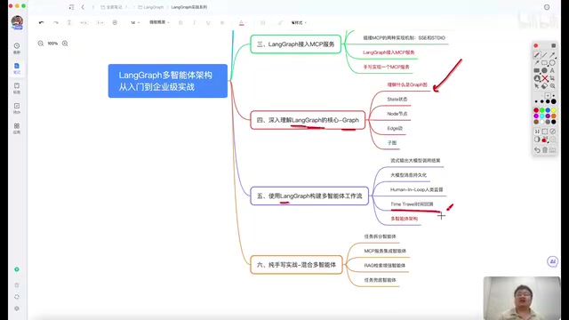569x320 pixels.
Task: Click the State状态 leaf node
Action: pos(397,99)
